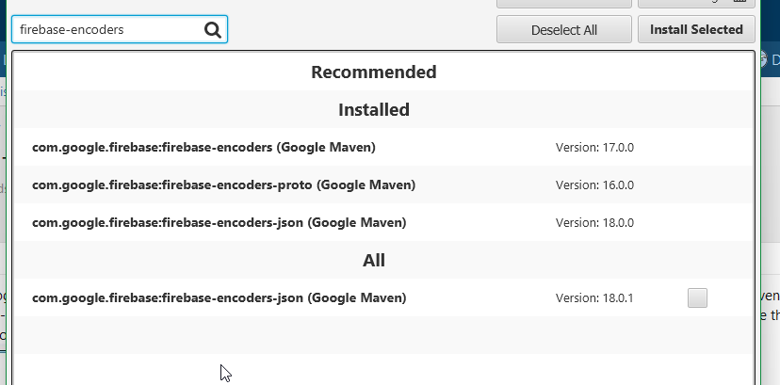Viewport: 780px width, 385px height.
Task: Click the icon beside the results panel's right edge
Action: click(764, 59)
